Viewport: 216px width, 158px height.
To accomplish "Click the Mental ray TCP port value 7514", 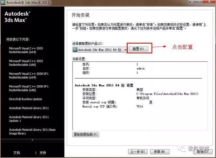I will [x=140, y=107].
